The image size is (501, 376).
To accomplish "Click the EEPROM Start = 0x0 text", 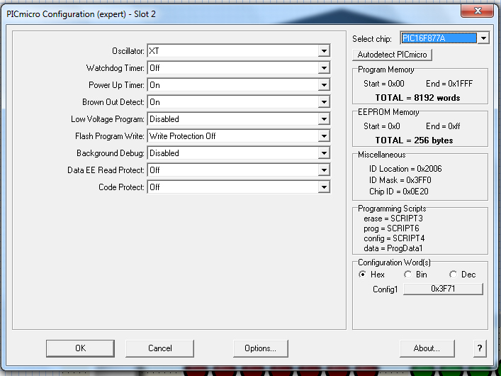I will [382, 126].
